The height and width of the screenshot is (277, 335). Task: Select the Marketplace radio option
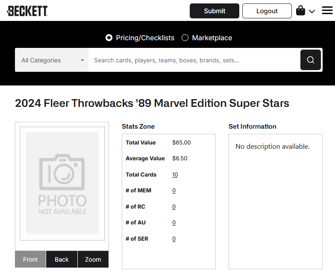[185, 38]
